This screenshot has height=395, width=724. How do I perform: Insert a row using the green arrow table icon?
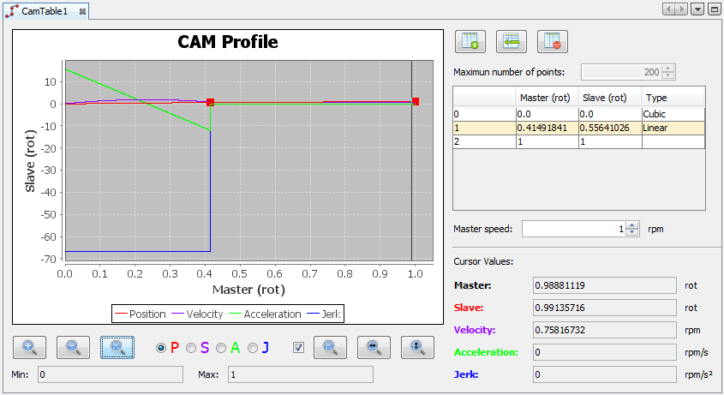(x=512, y=42)
